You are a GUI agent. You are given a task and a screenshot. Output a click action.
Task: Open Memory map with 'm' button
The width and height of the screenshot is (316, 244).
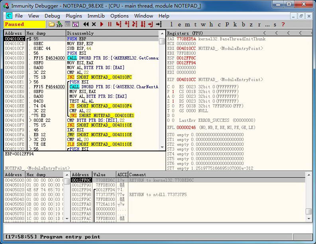[x=187, y=24]
